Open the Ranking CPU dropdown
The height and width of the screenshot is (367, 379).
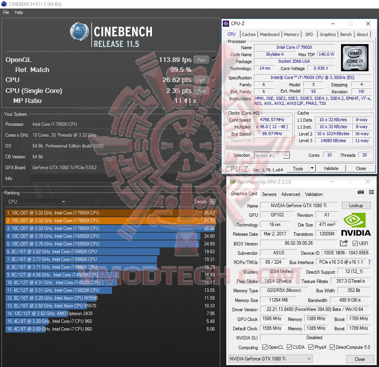pyautogui.click(x=36, y=202)
